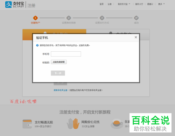The image size is (175, 136).
Task: Expand the 更多 dropdown in the header
Action: pyautogui.click(x=161, y=4)
